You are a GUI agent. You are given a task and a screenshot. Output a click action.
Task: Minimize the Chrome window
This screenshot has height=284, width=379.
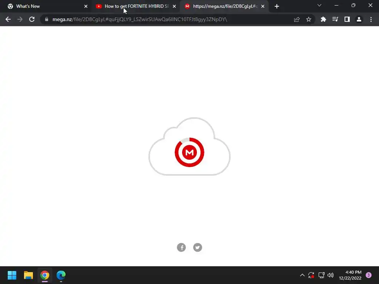336,5
